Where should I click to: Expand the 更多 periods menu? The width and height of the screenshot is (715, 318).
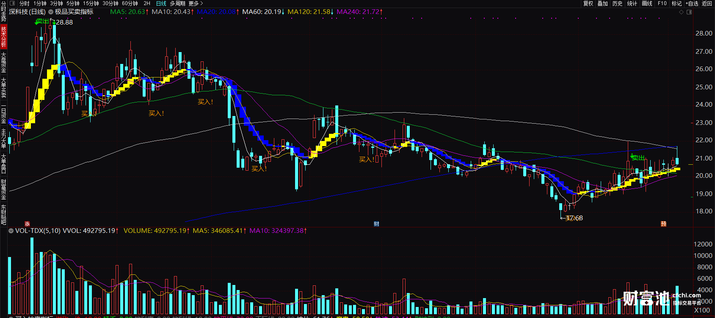coord(196,3)
